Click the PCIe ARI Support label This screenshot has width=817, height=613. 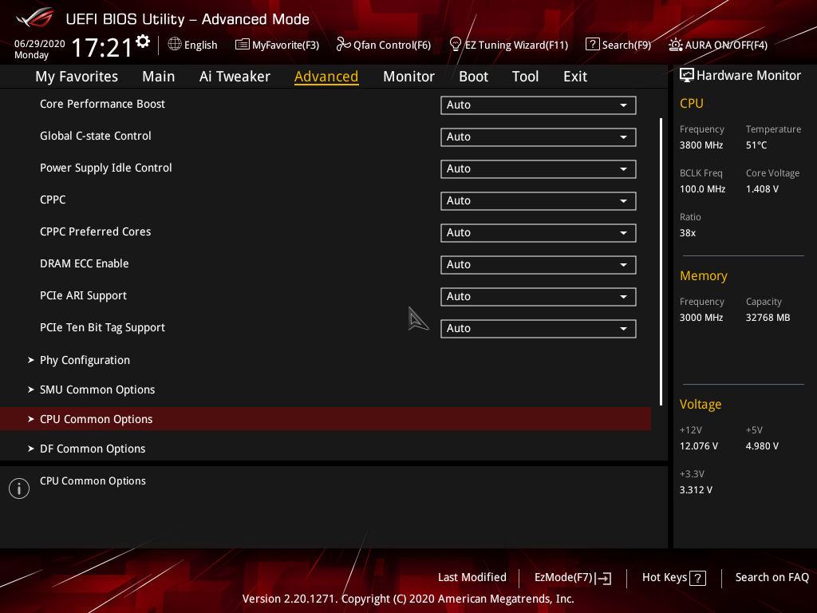pyautogui.click(x=83, y=295)
